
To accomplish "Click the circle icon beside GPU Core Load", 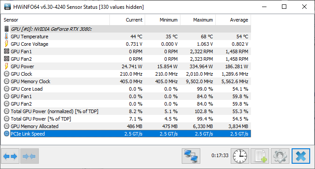I will tap(7, 89).
